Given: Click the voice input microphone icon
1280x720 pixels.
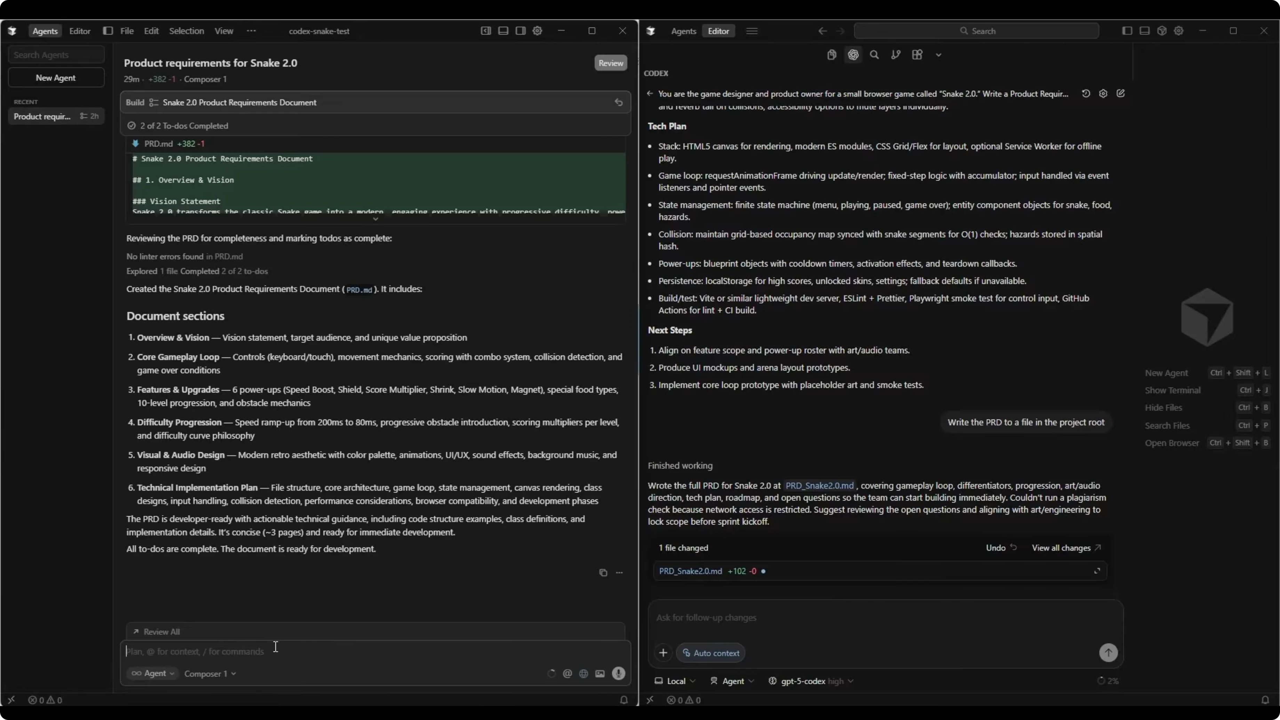Looking at the screenshot, I should click(618, 673).
